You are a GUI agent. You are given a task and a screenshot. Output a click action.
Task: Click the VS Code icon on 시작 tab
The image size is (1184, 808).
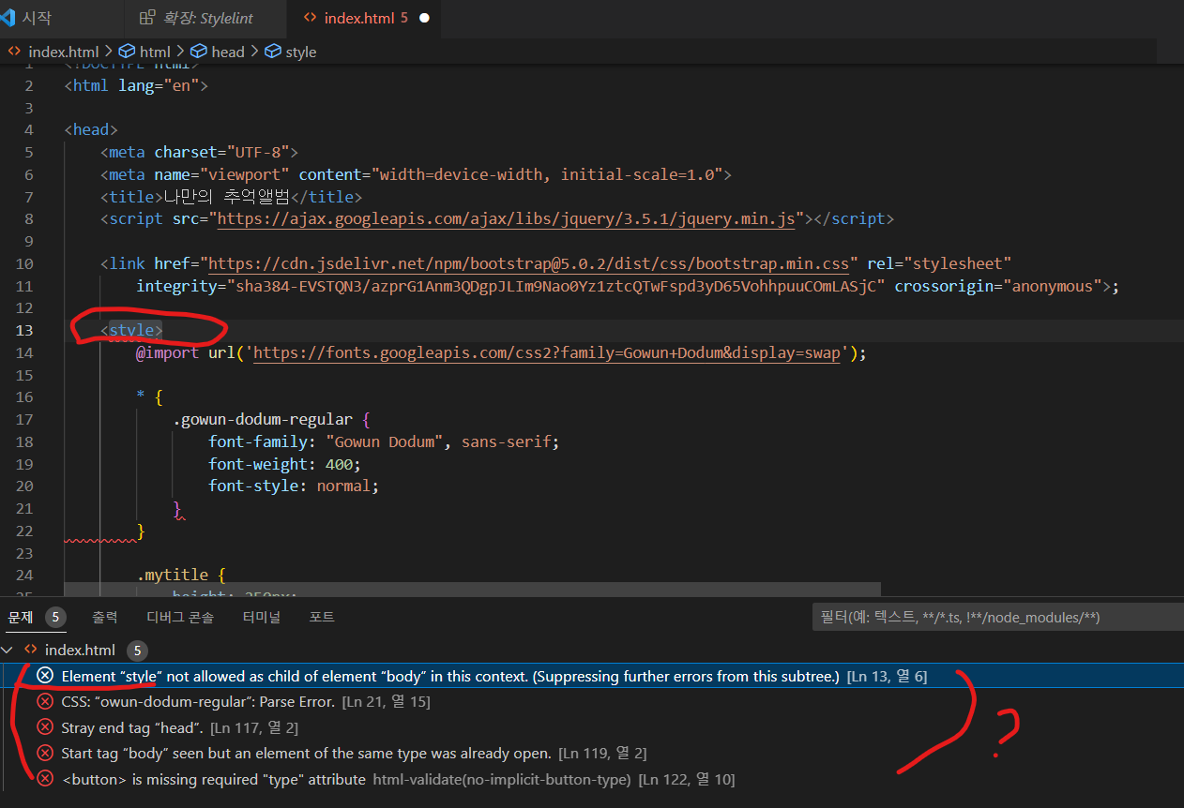coord(8,18)
